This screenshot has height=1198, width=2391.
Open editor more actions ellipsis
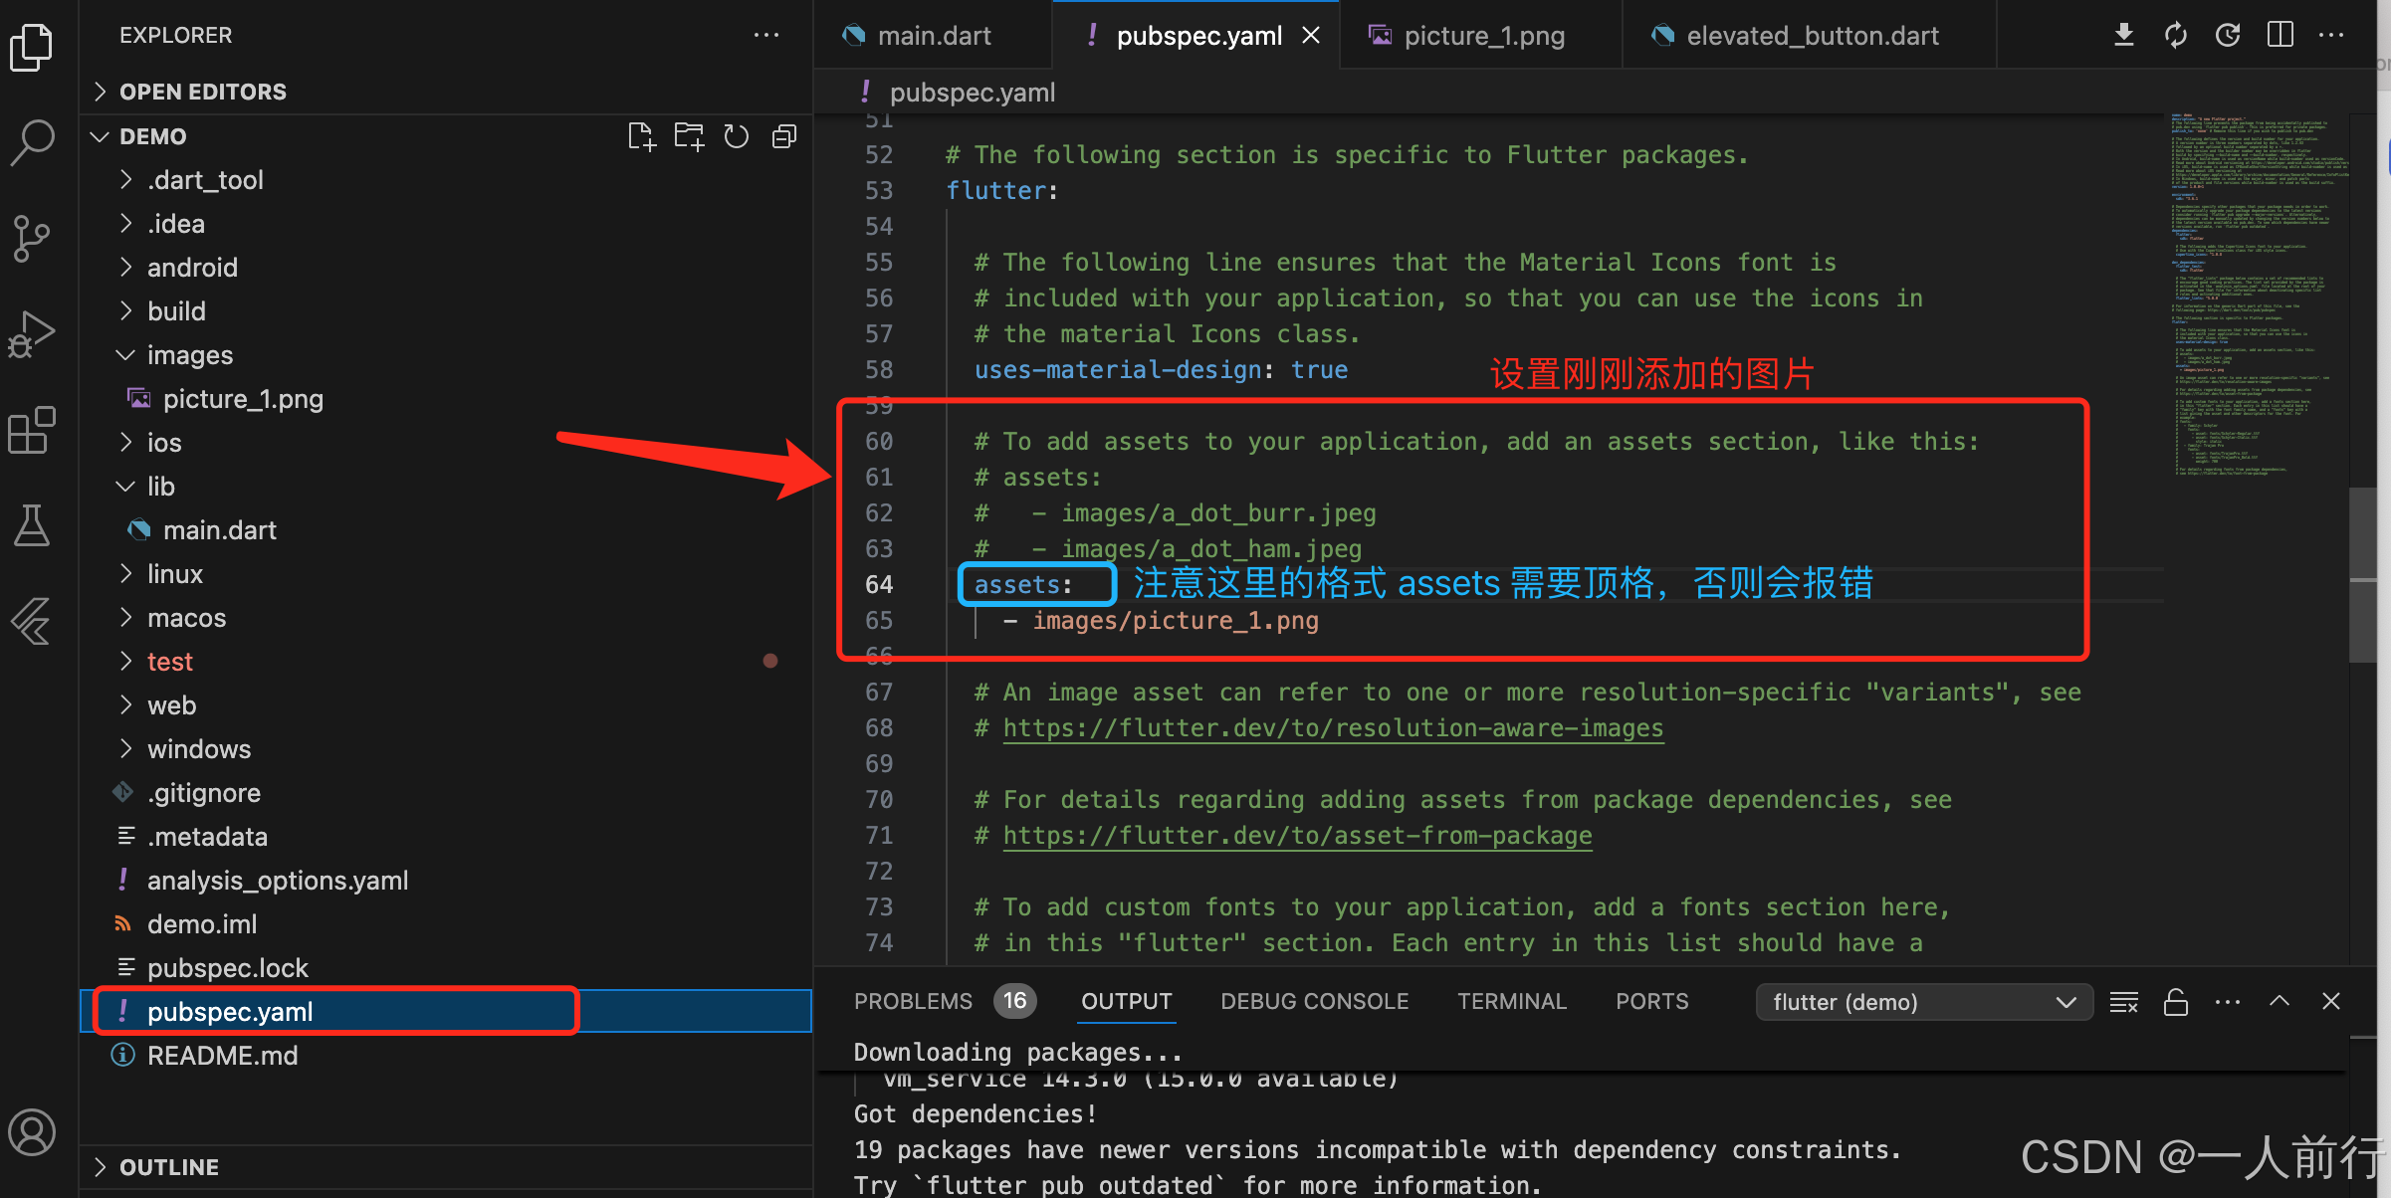coord(2331,35)
